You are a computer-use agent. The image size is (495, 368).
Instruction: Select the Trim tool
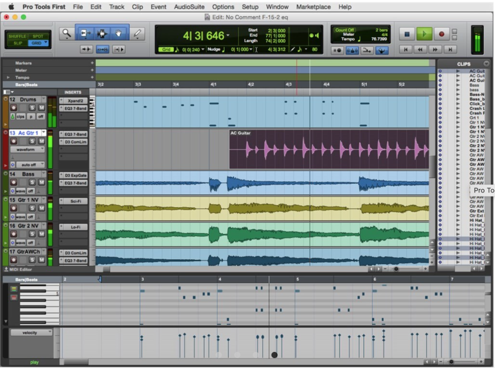(x=85, y=33)
